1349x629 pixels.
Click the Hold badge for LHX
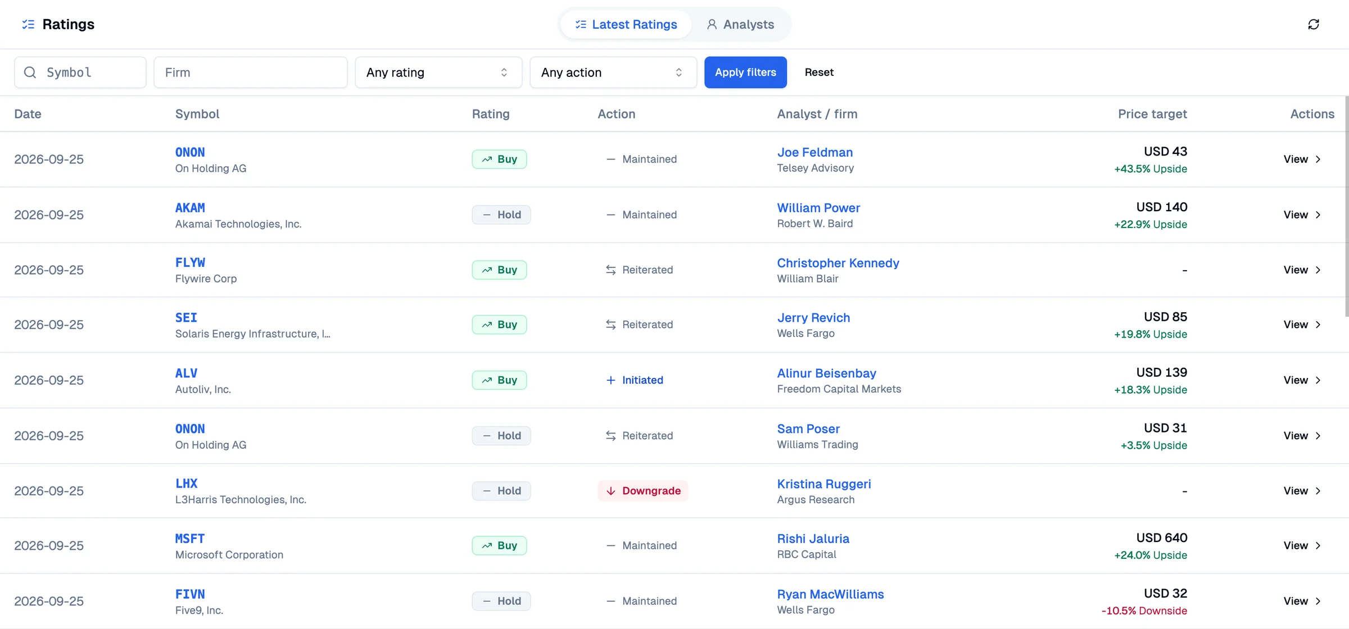[501, 491]
